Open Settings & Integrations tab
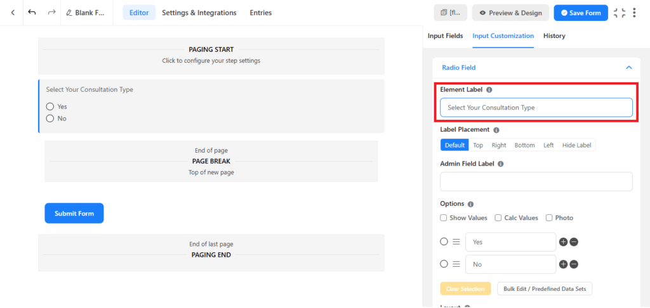Viewport: 650px width, 308px height. click(x=199, y=13)
